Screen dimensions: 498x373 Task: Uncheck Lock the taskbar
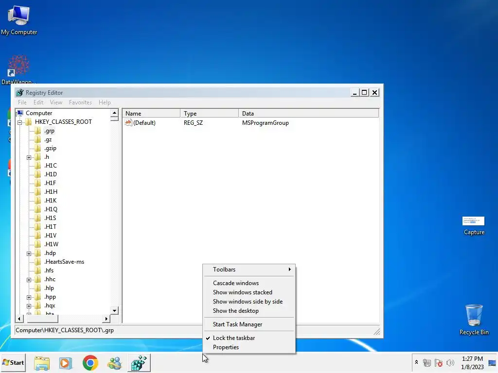[249, 338]
